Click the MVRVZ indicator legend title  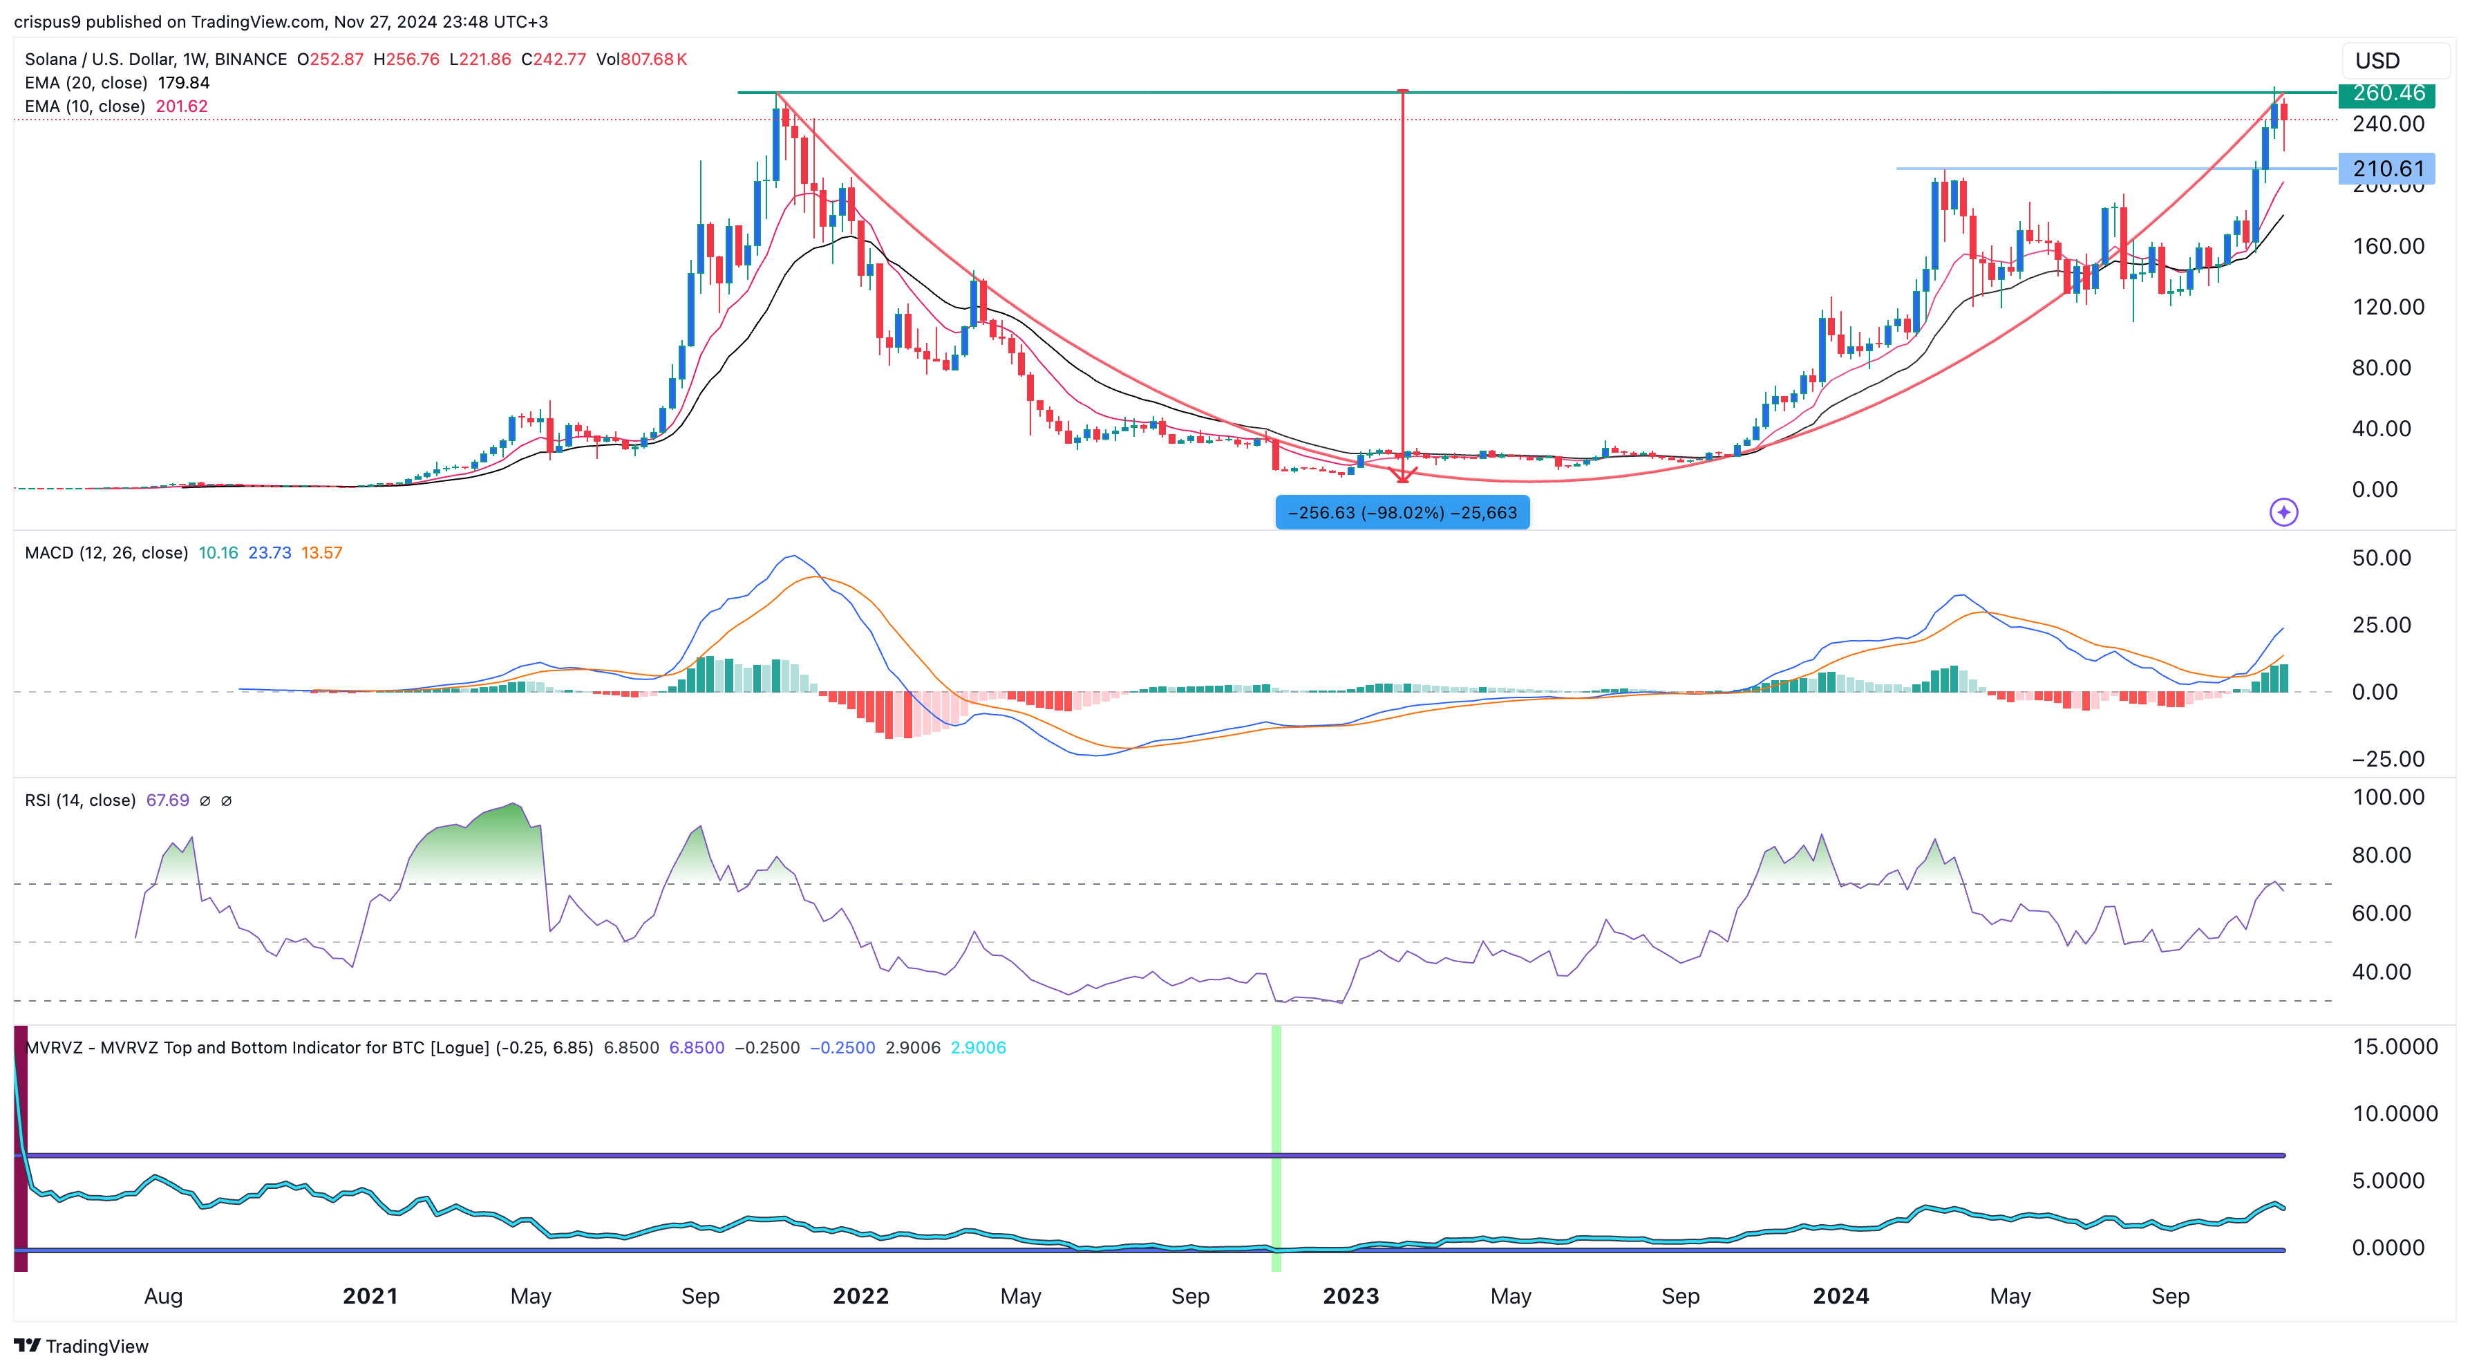coord(309,1048)
